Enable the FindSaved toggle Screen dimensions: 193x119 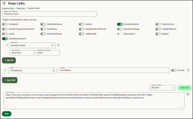[5, 24]
